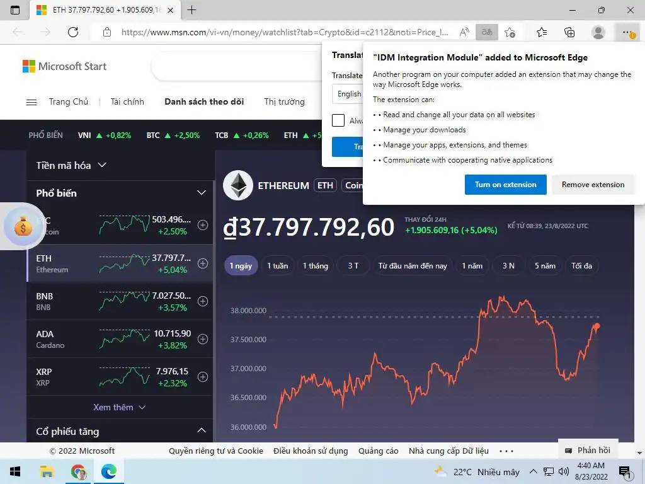This screenshot has height=484, width=645.
Task: Show hidden system tray icons
Action: pos(533,471)
